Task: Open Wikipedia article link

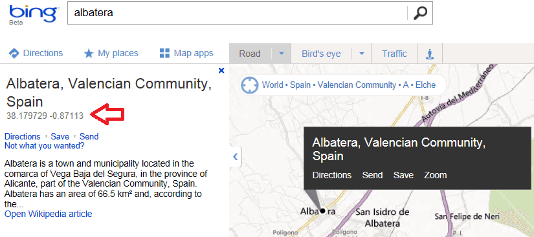Action: [49, 214]
